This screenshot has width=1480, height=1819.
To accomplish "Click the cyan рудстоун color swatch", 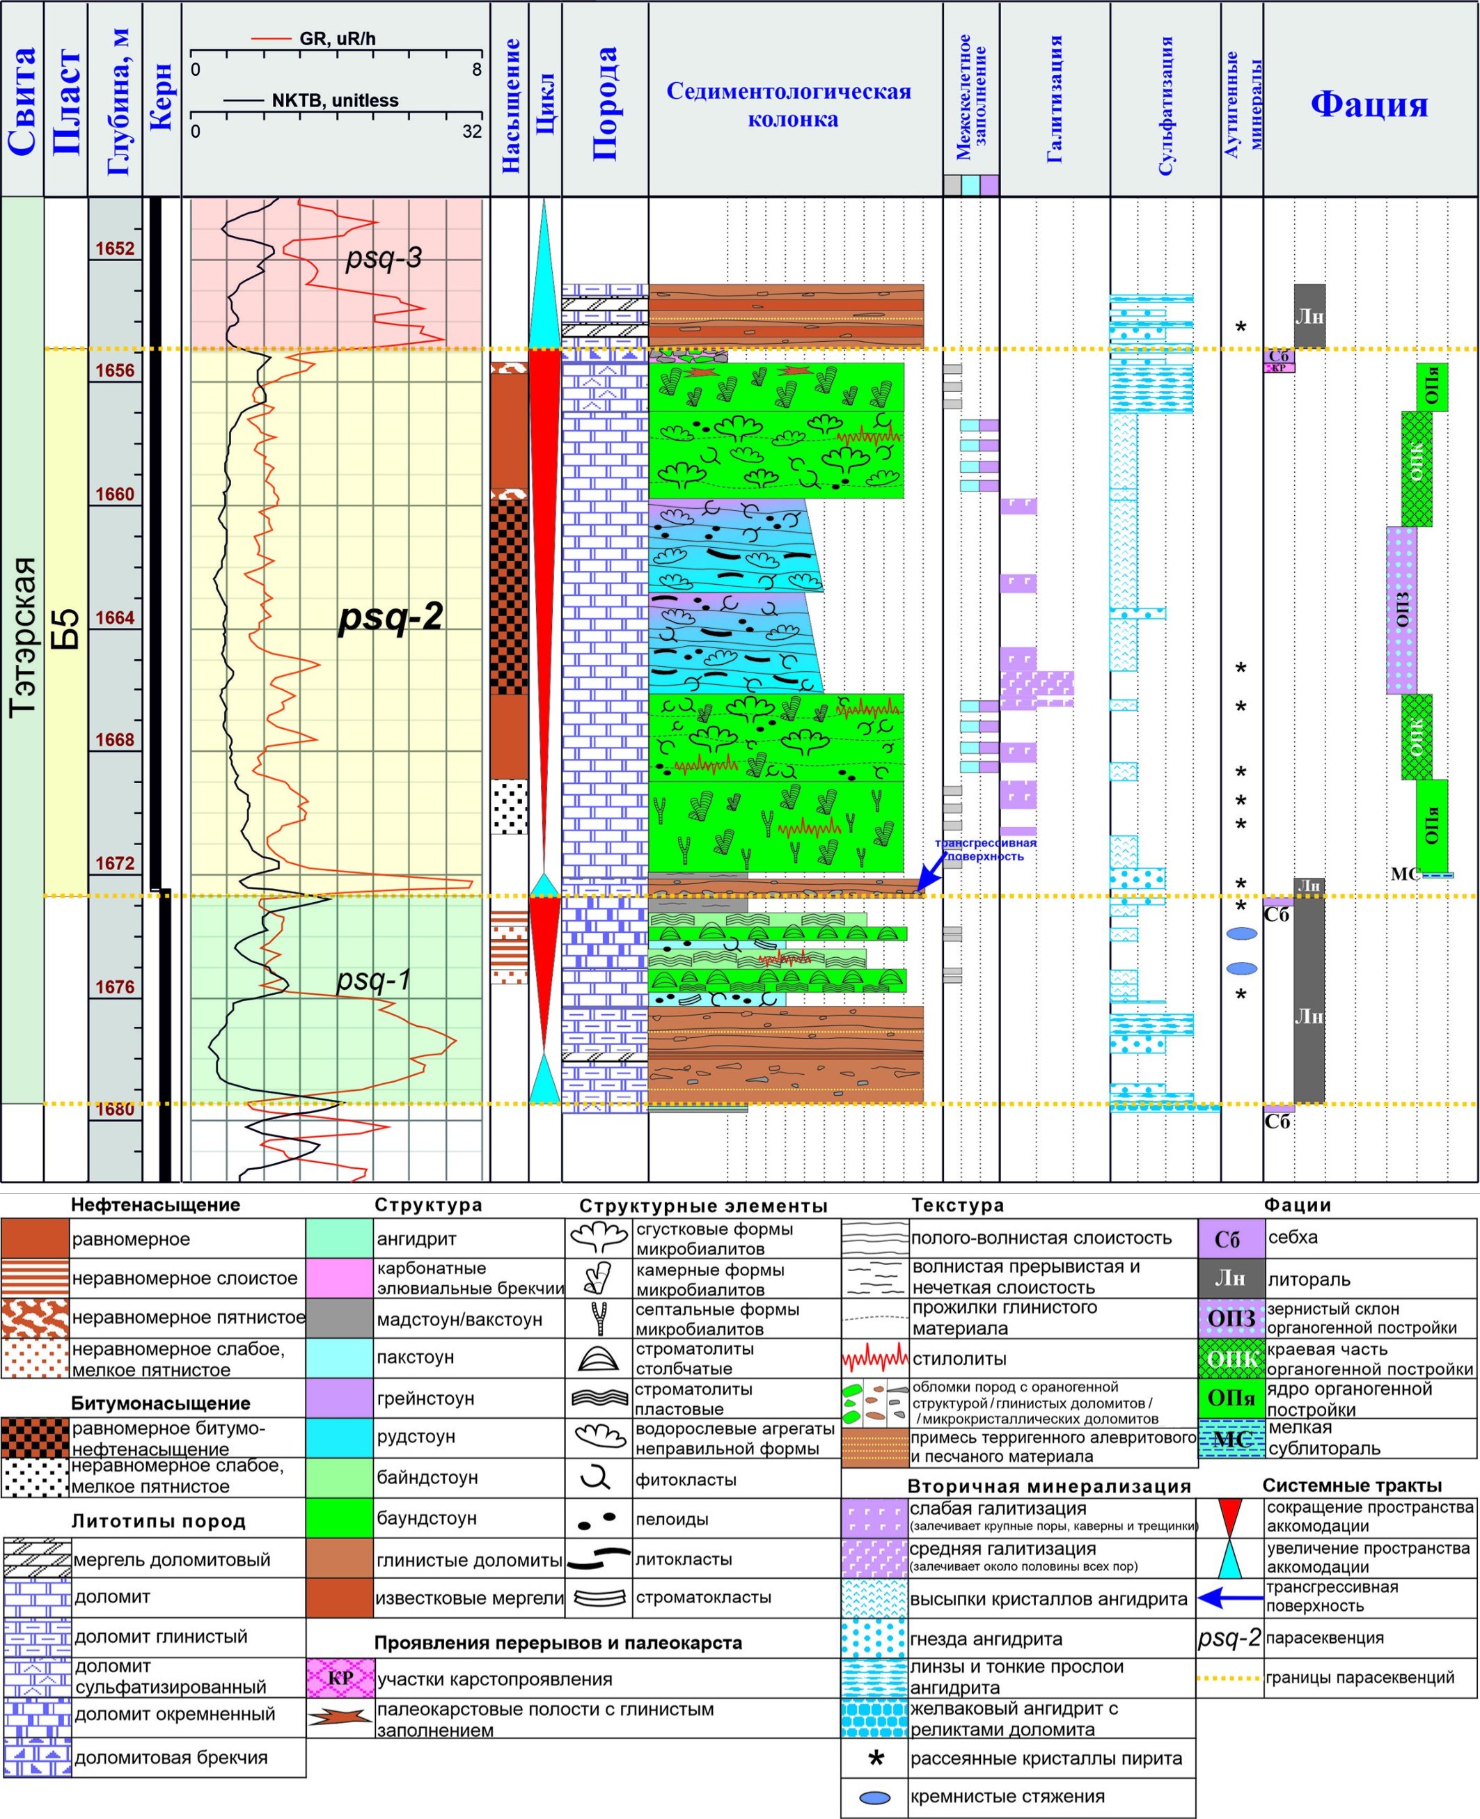I will [x=340, y=1437].
